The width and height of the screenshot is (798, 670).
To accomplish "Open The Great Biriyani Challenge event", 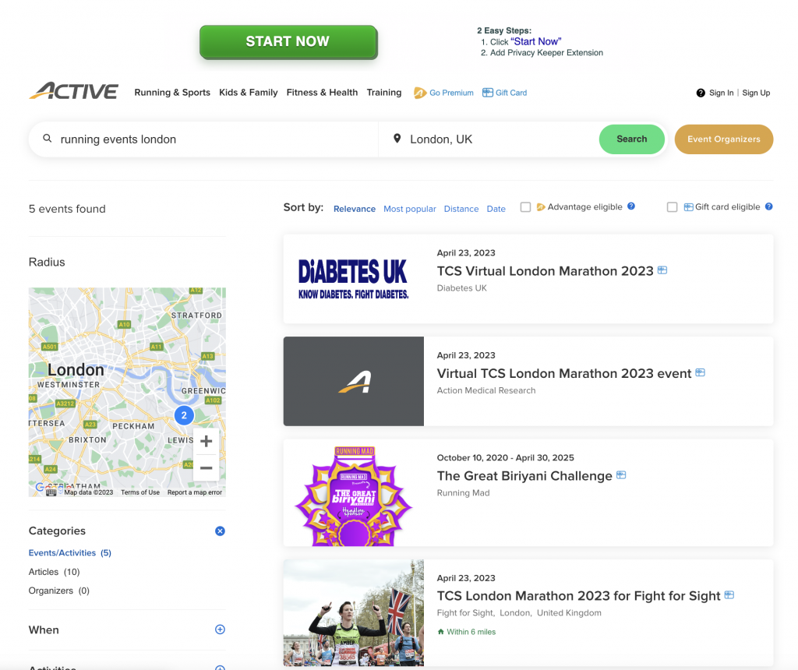I will point(524,476).
